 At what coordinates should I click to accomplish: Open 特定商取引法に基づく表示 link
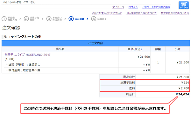tap(175, 13)
